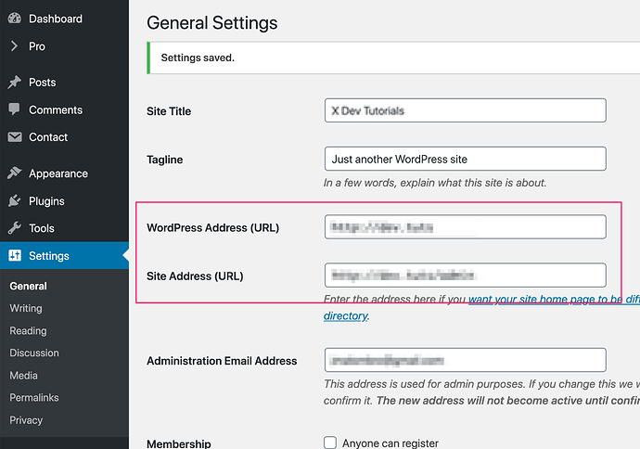Follow 'want your site home page' link
This screenshot has height=449, width=640.
click(x=554, y=300)
